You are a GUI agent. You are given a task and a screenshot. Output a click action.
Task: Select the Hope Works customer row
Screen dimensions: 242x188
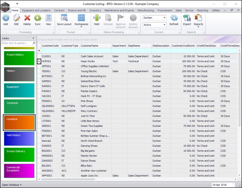point(89,61)
